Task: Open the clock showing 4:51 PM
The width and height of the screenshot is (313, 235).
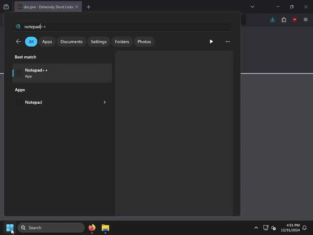Action: (x=290, y=228)
